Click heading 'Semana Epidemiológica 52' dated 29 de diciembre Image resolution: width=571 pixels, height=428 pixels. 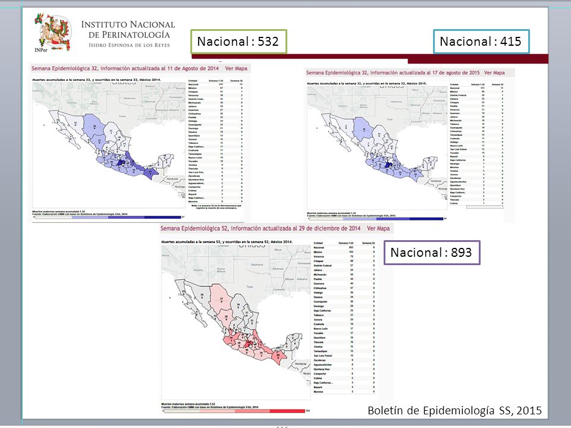click(261, 228)
